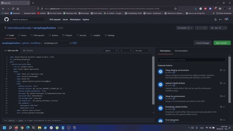Open File Explorer from the taskbar

pyautogui.click(x=40, y=128)
